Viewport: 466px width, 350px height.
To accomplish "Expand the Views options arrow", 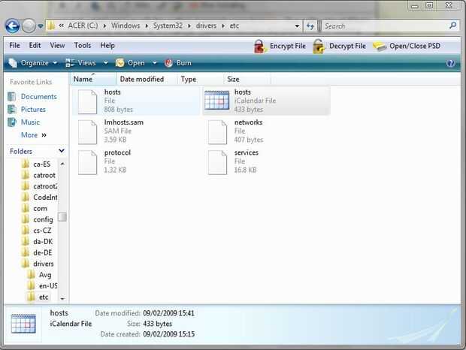I will pos(105,63).
